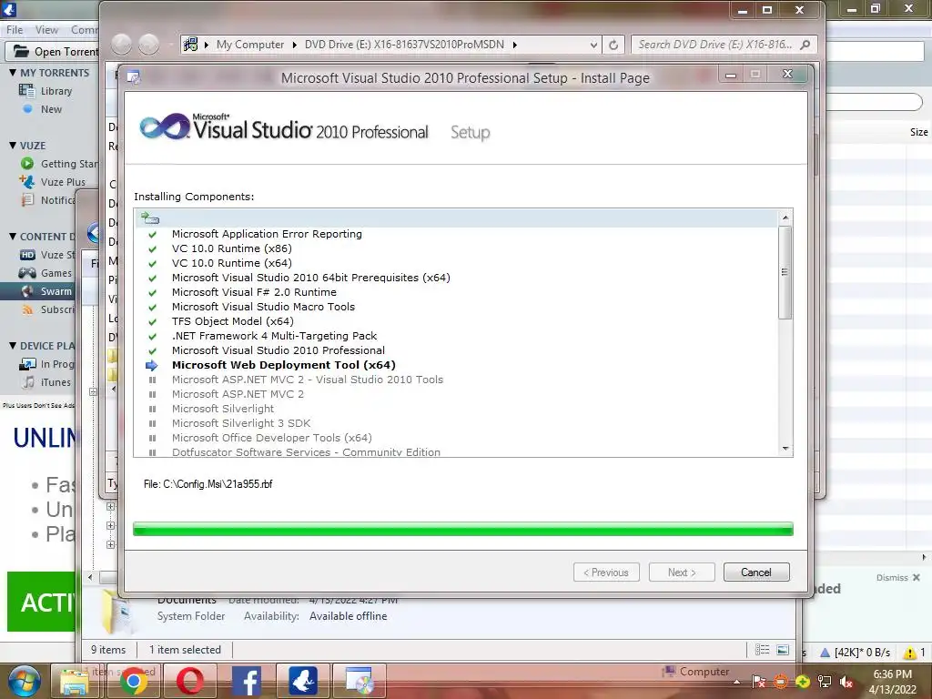Screen dimensions: 932x699
Task: Click the setup installation progress bar
Action: (x=463, y=529)
